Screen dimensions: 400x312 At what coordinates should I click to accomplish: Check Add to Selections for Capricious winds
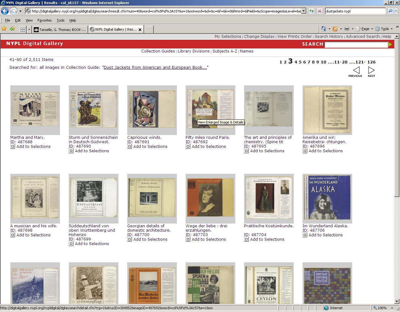(x=129, y=146)
